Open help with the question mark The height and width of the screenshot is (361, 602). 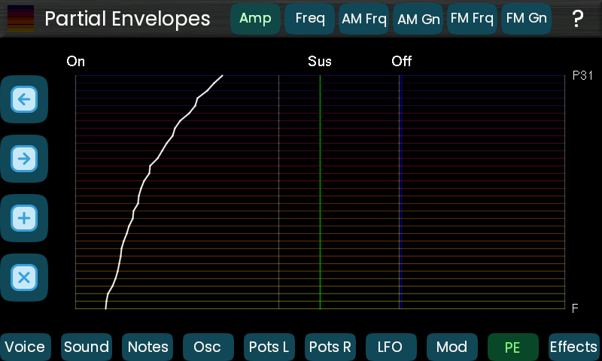(x=577, y=19)
